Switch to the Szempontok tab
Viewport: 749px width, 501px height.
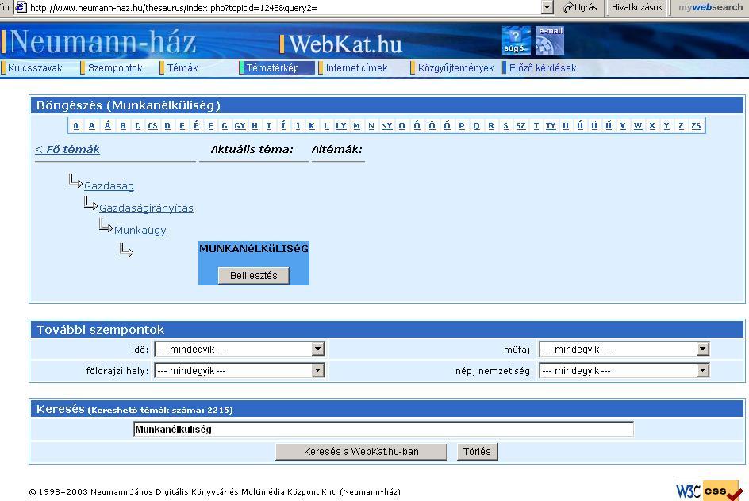pyautogui.click(x=115, y=67)
